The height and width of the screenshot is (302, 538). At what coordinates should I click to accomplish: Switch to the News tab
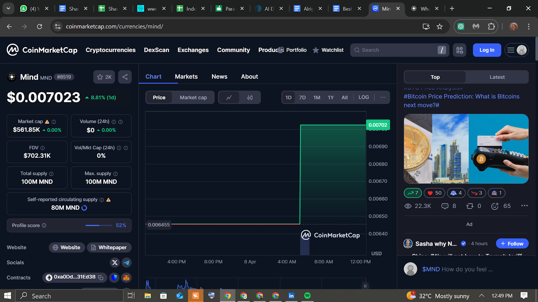(x=220, y=77)
